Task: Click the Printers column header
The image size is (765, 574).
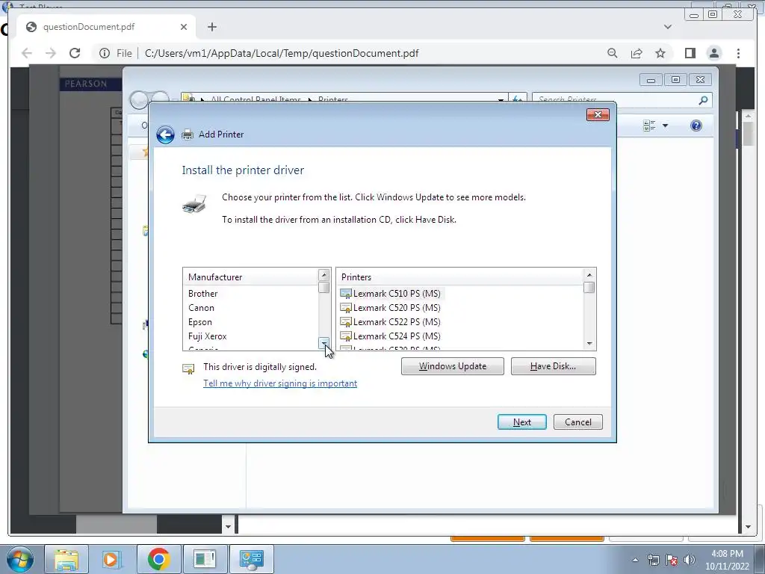Action: [460, 277]
